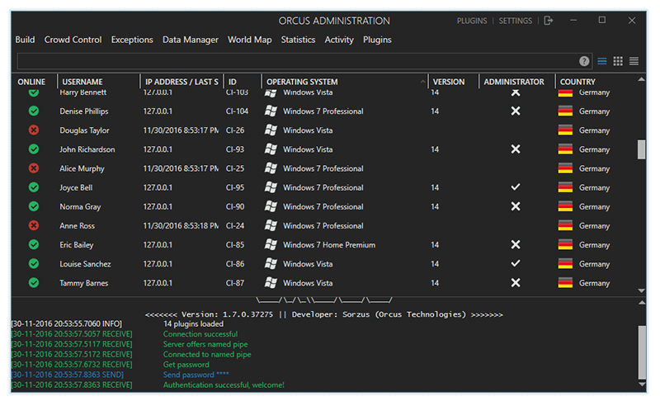The width and height of the screenshot is (660, 406).
Task: Click the administrator X mark for Eric Bailey
Action: point(515,244)
